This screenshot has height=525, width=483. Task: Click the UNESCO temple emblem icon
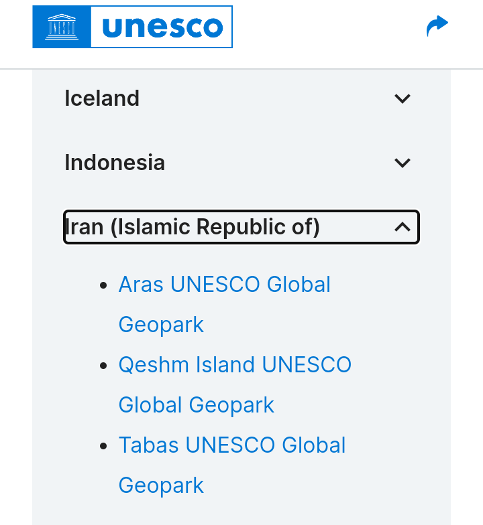tap(62, 27)
